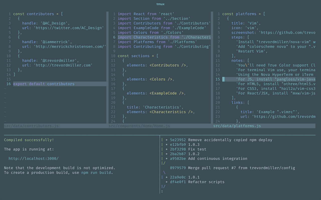Click commit hash a9502be

point(178,158)
